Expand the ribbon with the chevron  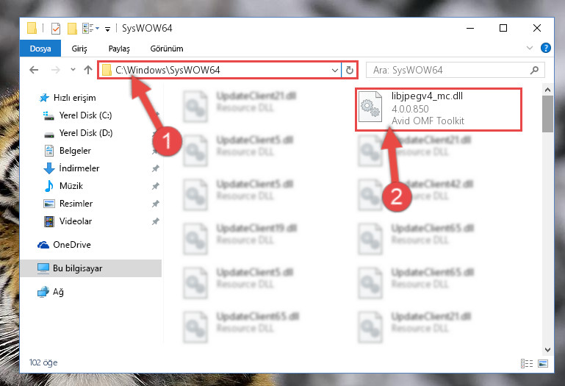click(x=529, y=48)
